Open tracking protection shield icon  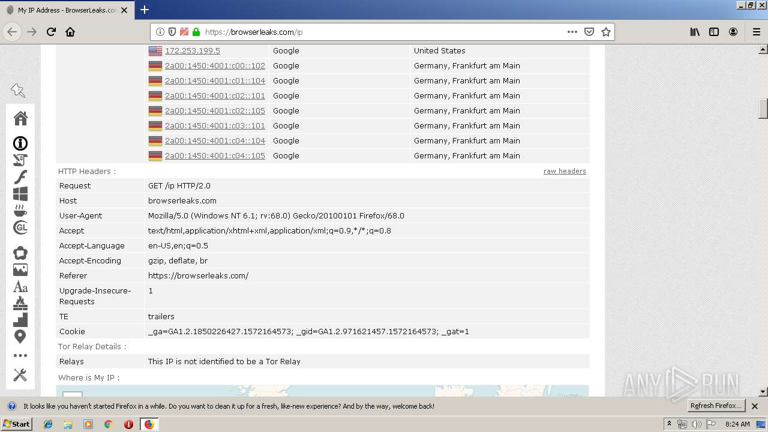coord(172,32)
